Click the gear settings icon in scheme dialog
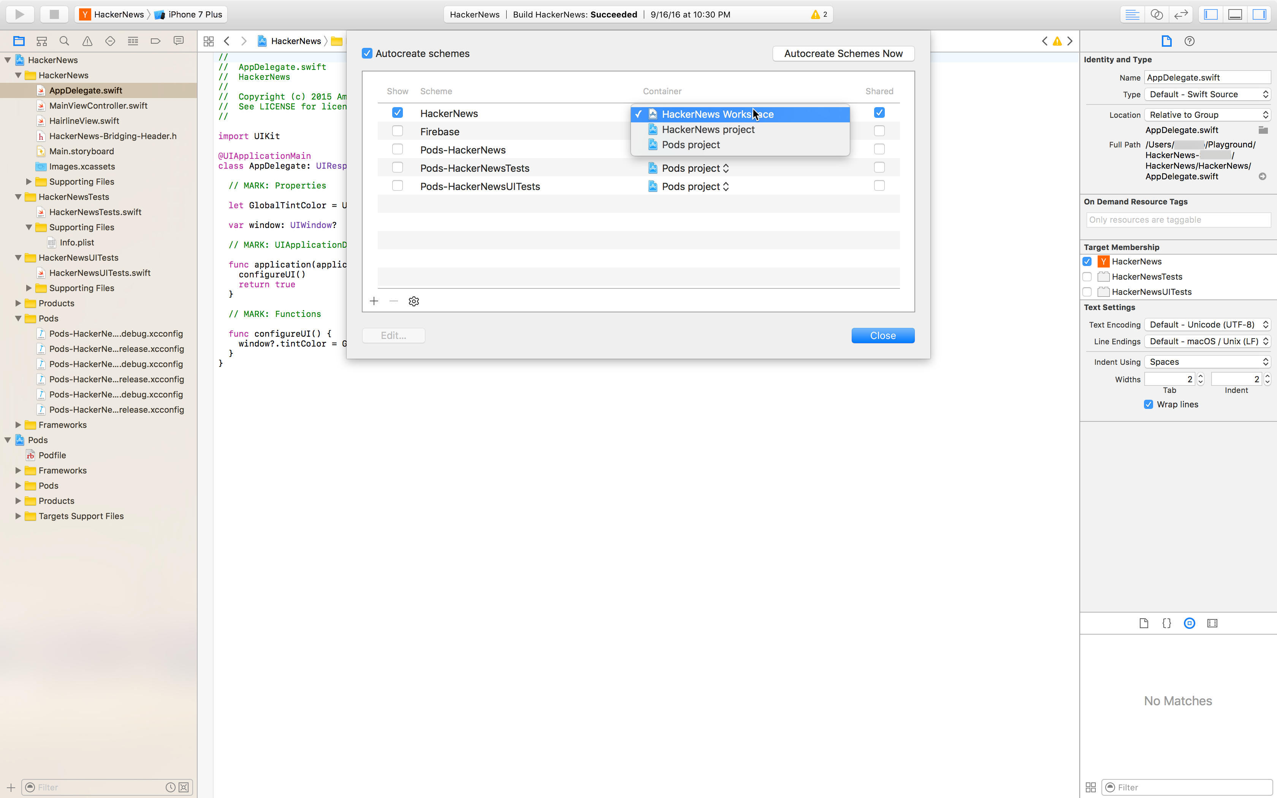The image size is (1277, 798). 414,301
